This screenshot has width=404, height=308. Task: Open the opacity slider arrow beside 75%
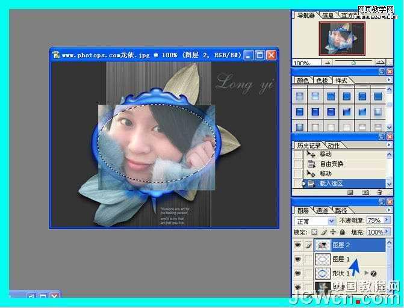tap(387, 220)
